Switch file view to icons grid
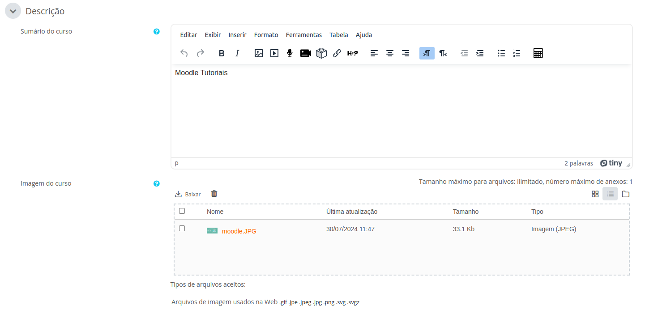Screen dimensions: 645x314 click(595, 194)
